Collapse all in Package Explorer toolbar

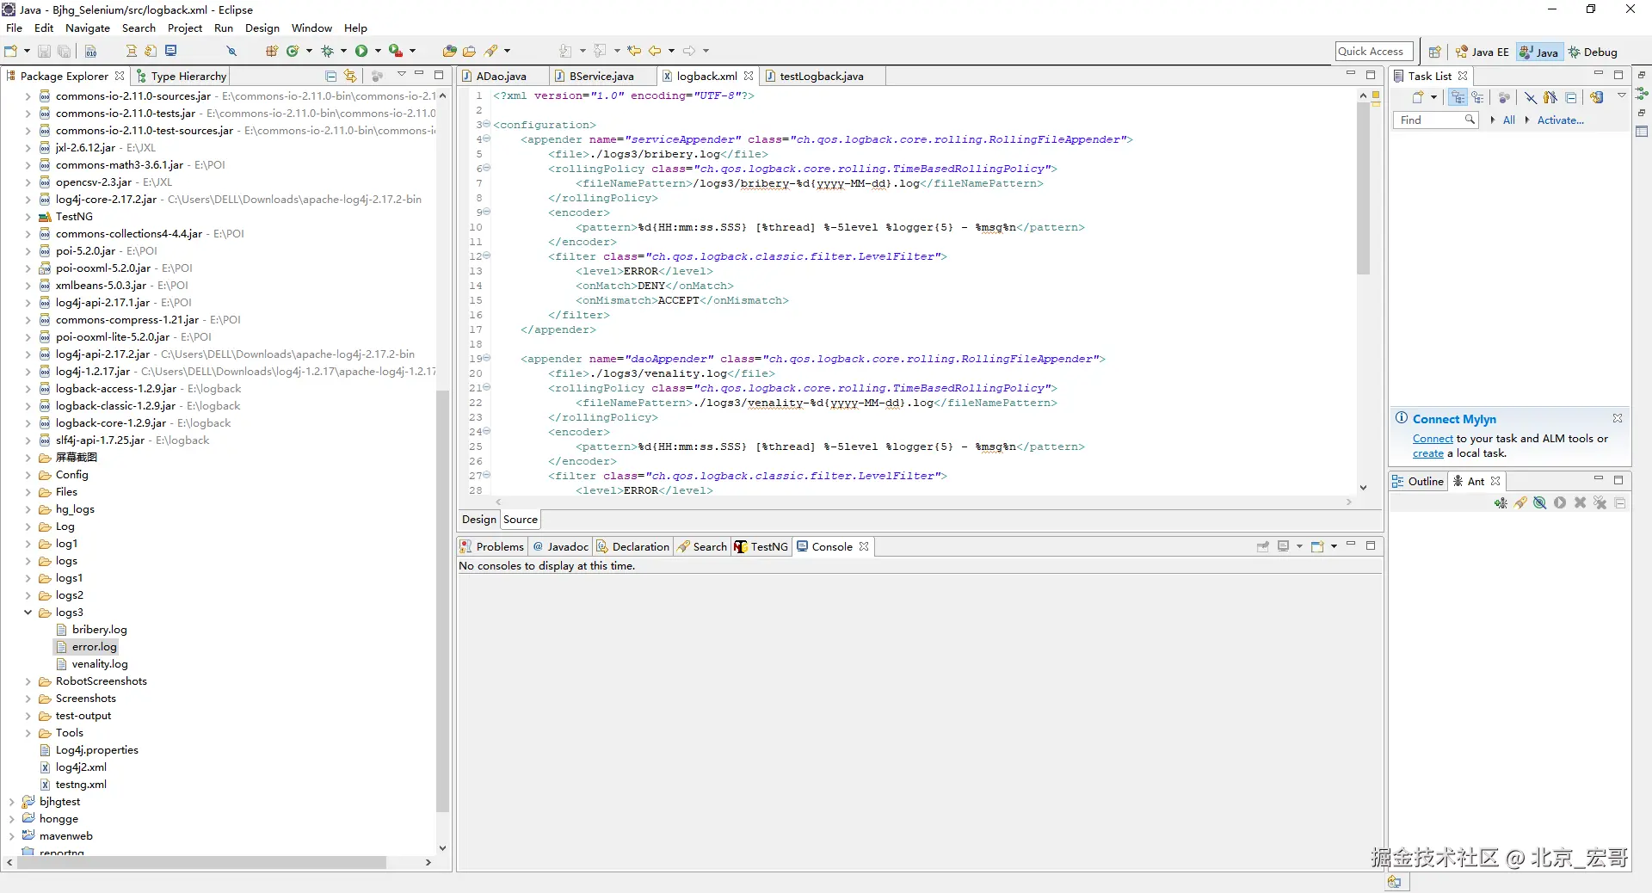click(x=330, y=76)
